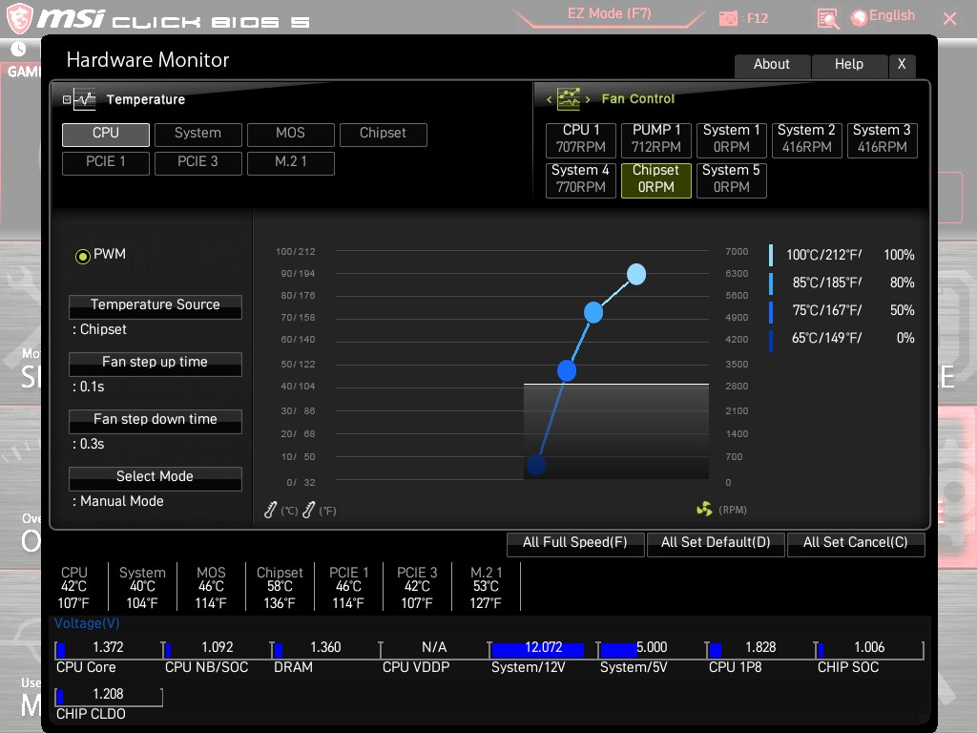This screenshot has height=733, width=977.
Task: Click left arrow beside Fan Control icon
Action: tap(549, 99)
